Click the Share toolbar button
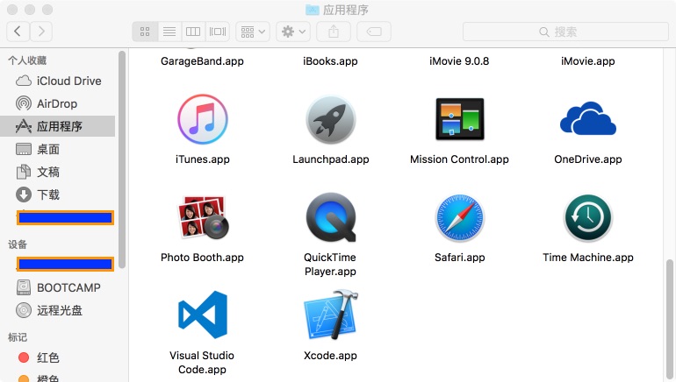Viewport: 676px width, 382px height. (334, 32)
